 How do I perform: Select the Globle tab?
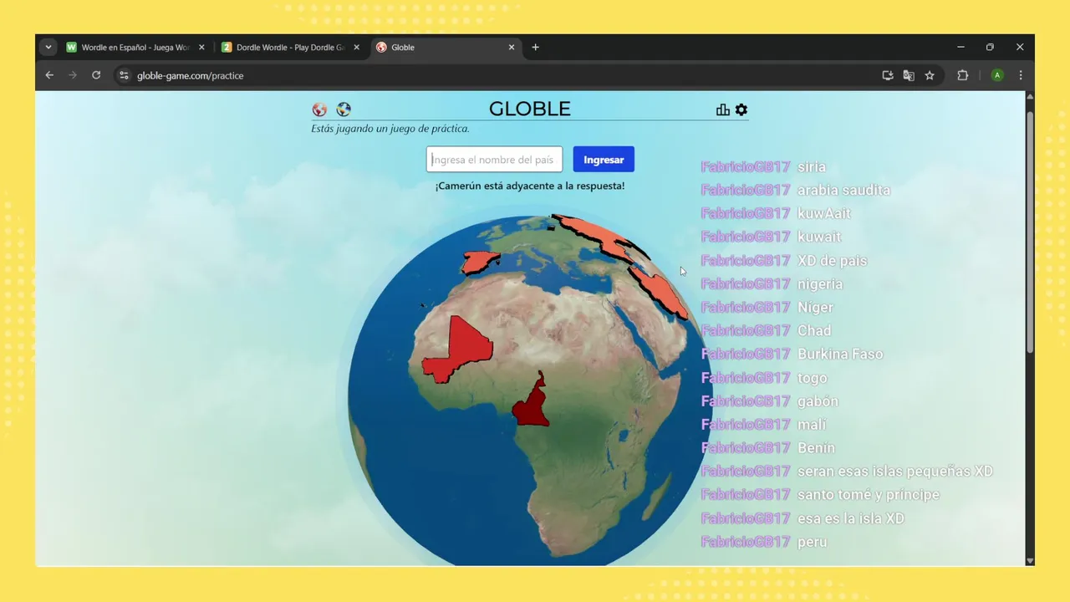click(x=446, y=48)
